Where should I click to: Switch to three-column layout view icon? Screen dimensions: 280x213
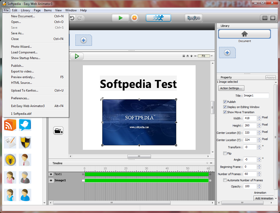pyautogui.click(x=265, y=18)
